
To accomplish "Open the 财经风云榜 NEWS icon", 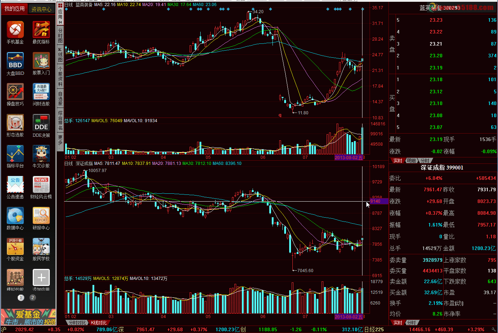I will (41, 184).
